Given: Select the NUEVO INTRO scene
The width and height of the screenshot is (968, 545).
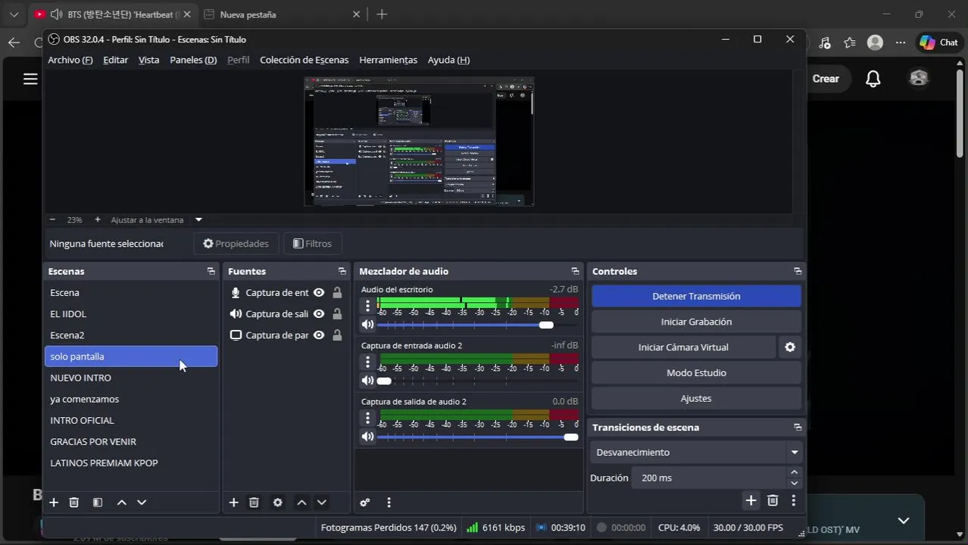Looking at the screenshot, I should click(x=131, y=378).
